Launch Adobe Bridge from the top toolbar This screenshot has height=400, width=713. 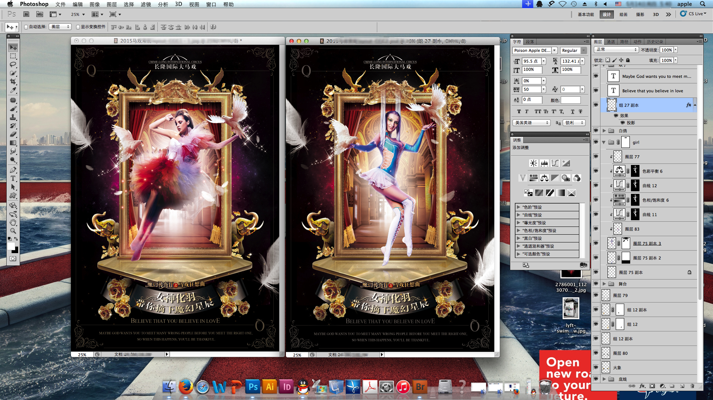point(26,14)
